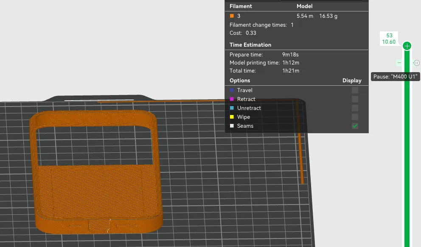Uncheck the Seams display checkbox
Viewport: 421px width, 247px height.
pyautogui.click(x=355, y=126)
